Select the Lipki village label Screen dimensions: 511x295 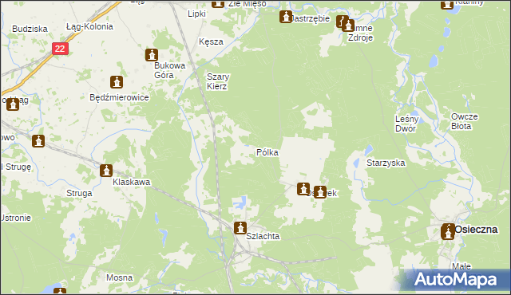coord(196,14)
